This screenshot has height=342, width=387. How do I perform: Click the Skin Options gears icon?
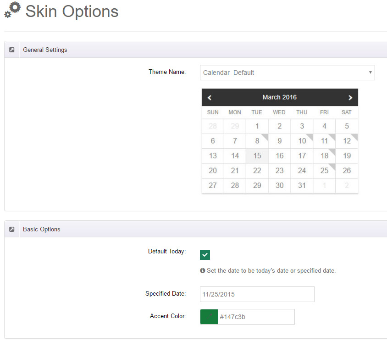pyautogui.click(x=12, y=10)
